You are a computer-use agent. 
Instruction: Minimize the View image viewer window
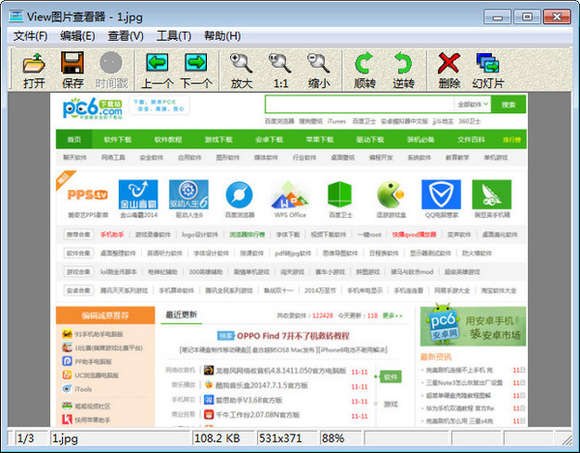[x=498, y=17]
